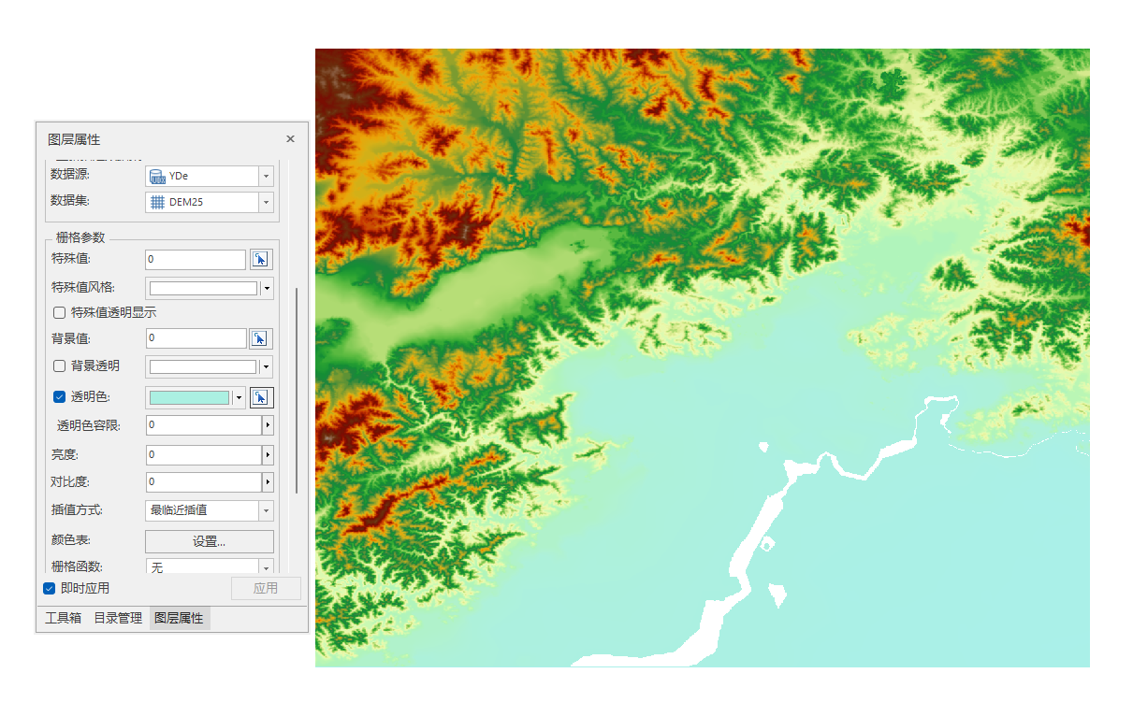Image resolution: width=1133 pixels, height=702 pixels.
Task: Click the pick-value icon beside 特殊值
Action: [x=260, y=260]
